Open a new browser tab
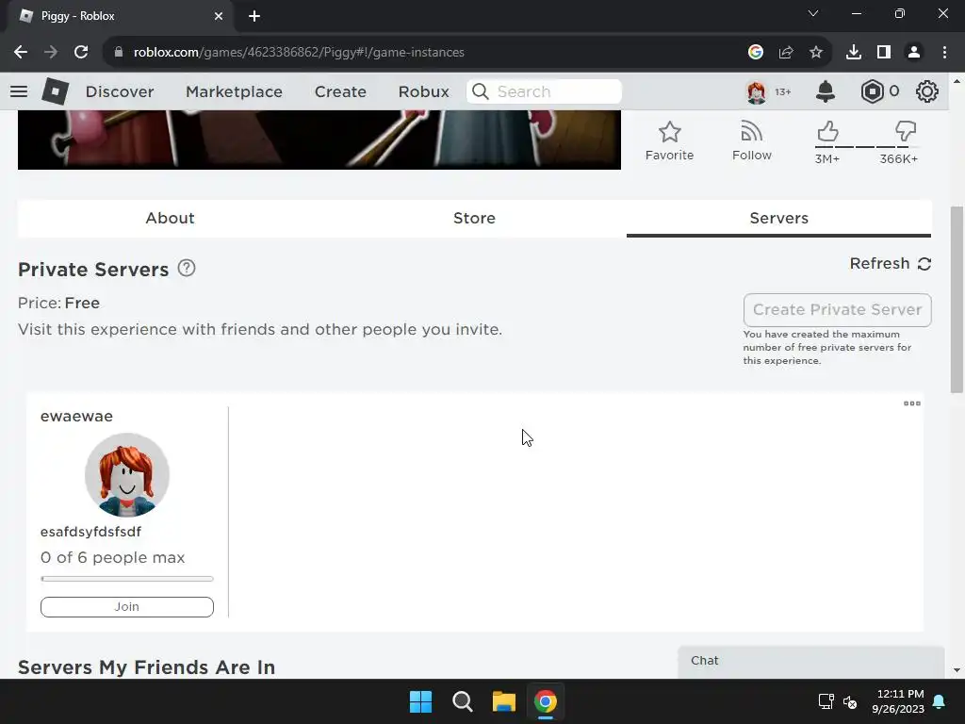Viewport: 965px width, 724px height. (254, 16)
